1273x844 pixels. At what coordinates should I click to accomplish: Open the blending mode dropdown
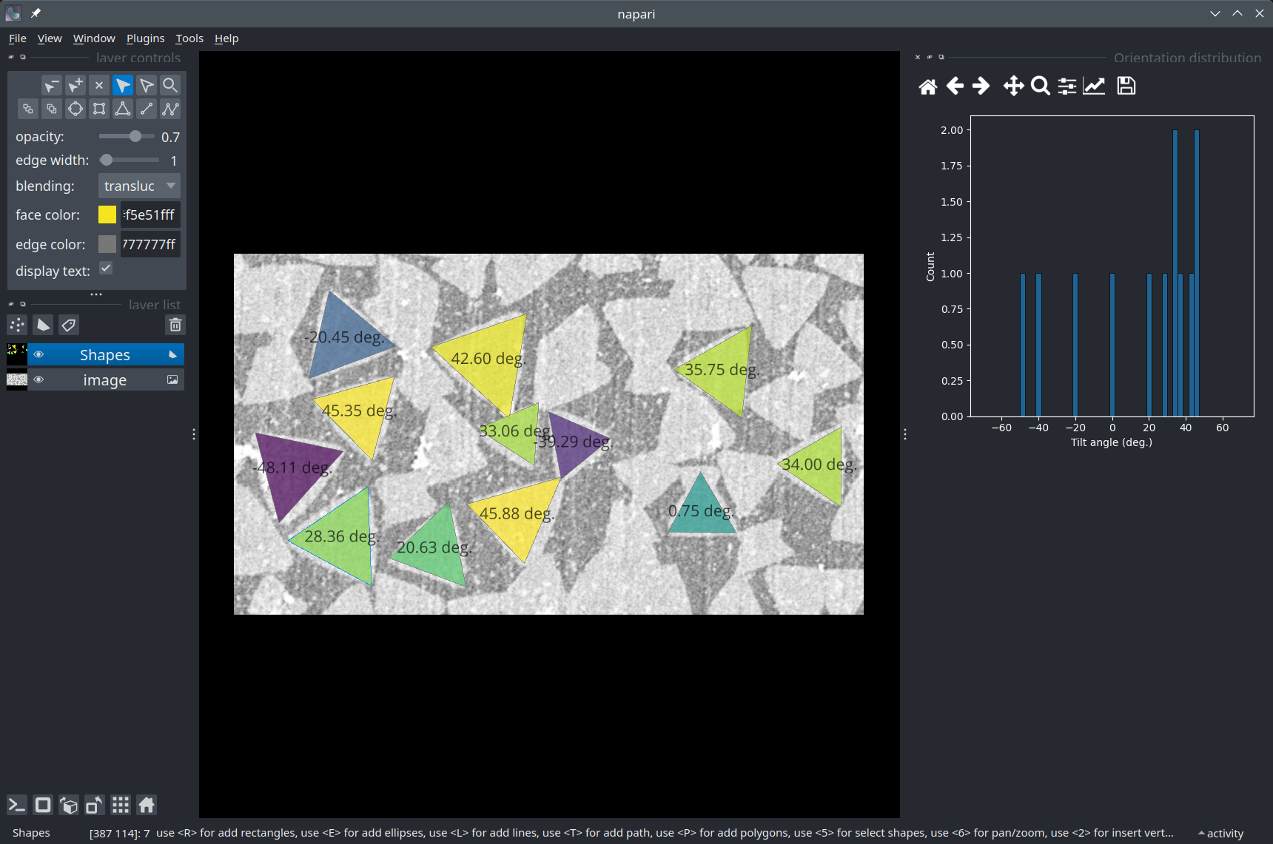pyautogui.click(x=139, y=186)
